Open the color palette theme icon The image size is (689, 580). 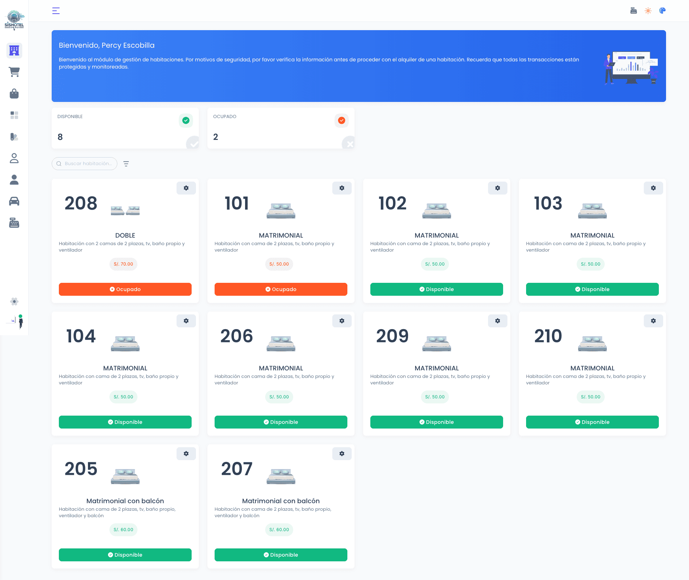(x=662, y=11)
